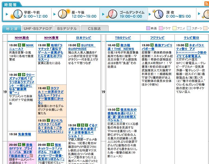Open the RSS feed icon
The image size is (209, 164).
(x=207, y=4)
